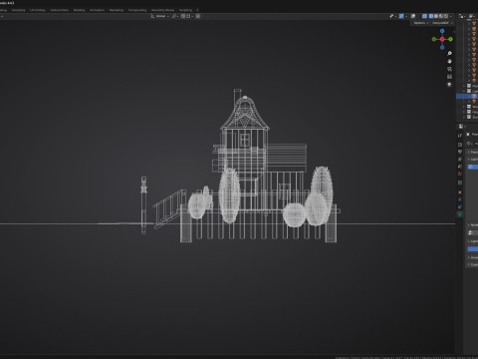Open the Tool properties tab
Image resolution: width=478 pixels, height=359 pixels.
tap(460, 136)
